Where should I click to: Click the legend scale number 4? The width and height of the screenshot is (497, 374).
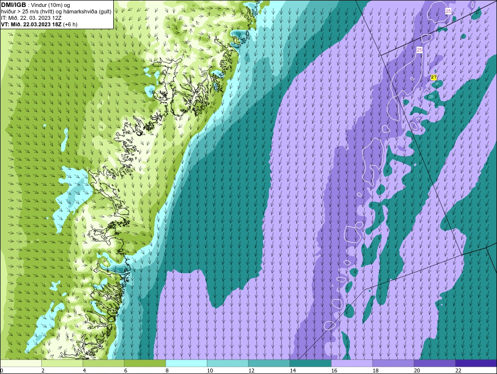click(84, 371)
